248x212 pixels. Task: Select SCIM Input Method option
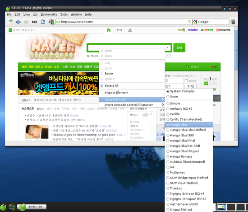(x=189, y=183)
